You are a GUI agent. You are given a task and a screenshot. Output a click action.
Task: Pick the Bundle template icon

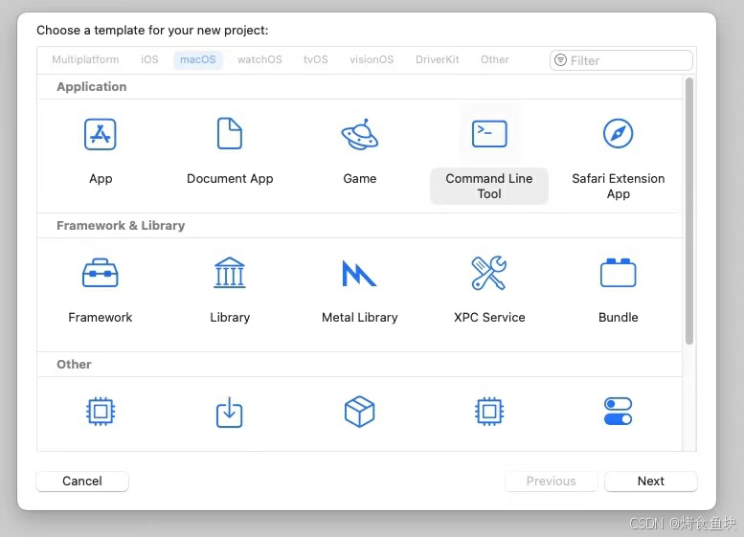click(618, 273)
